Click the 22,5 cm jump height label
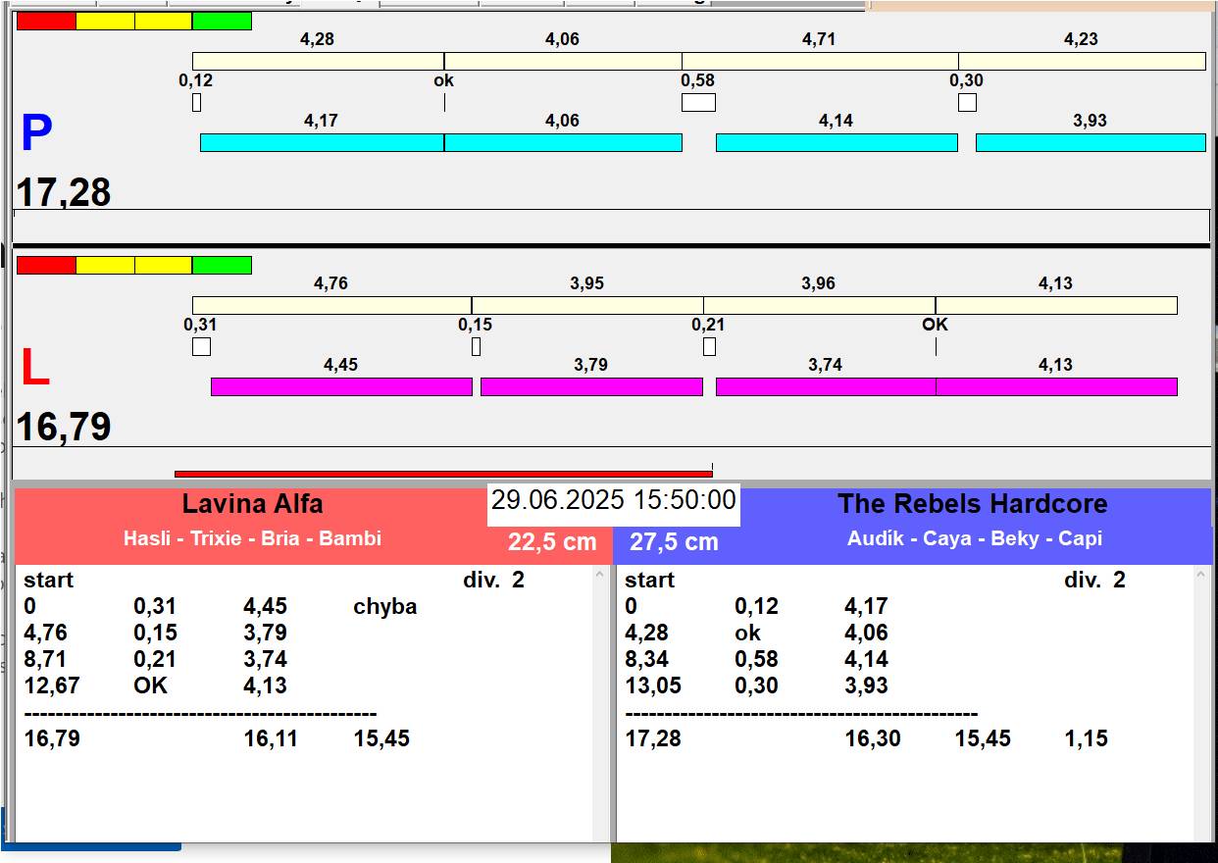1218x863 pixels. click(x=552, y=542)
